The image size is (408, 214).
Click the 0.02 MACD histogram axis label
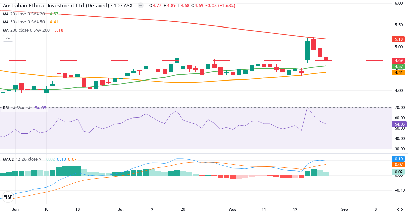(398, 172)
